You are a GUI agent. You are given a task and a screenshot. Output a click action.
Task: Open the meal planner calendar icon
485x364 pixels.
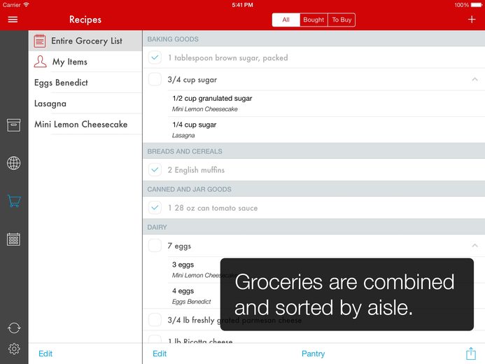(x=13, y=239)
